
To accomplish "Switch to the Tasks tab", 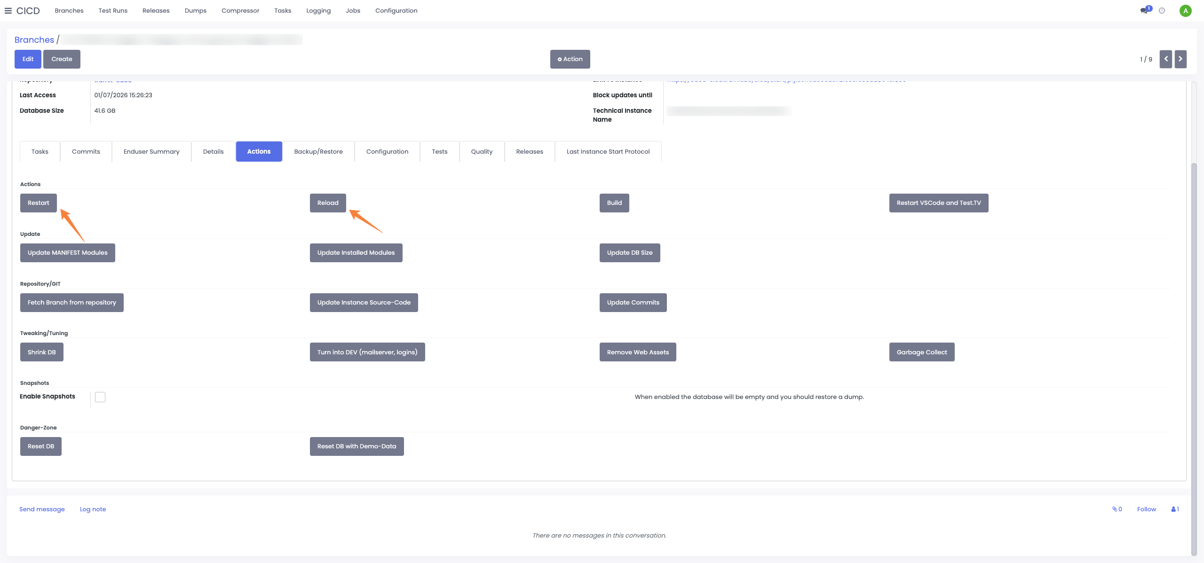I will tap(40, 151).
